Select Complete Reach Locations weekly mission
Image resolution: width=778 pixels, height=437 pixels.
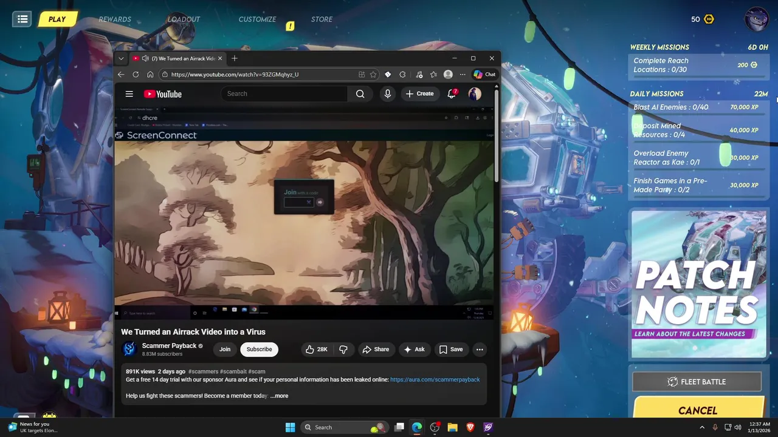point(698,65)
